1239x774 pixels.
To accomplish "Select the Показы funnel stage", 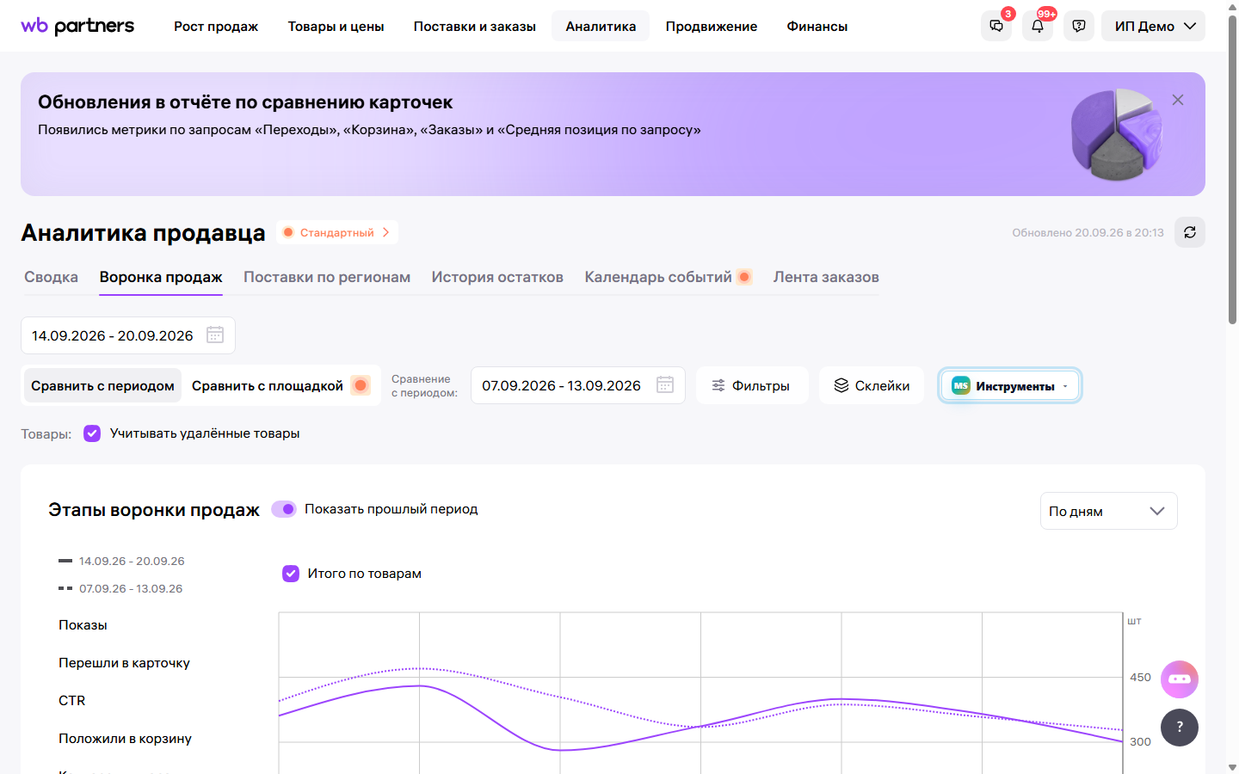I will tap(83, 625).
